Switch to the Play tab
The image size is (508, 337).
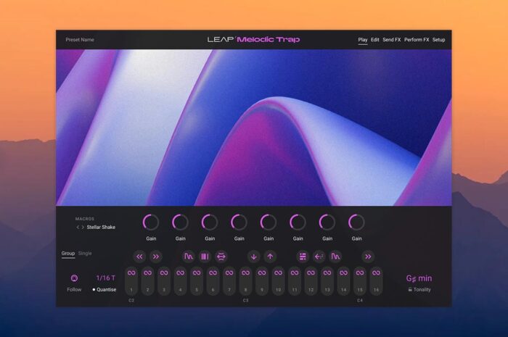[363, 40]
